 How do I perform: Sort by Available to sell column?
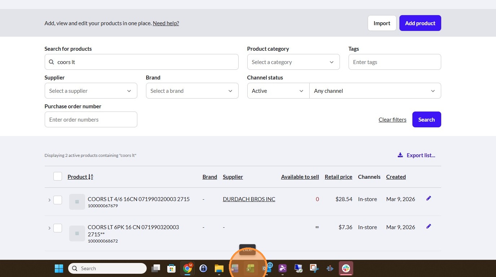tap(300, 177)
